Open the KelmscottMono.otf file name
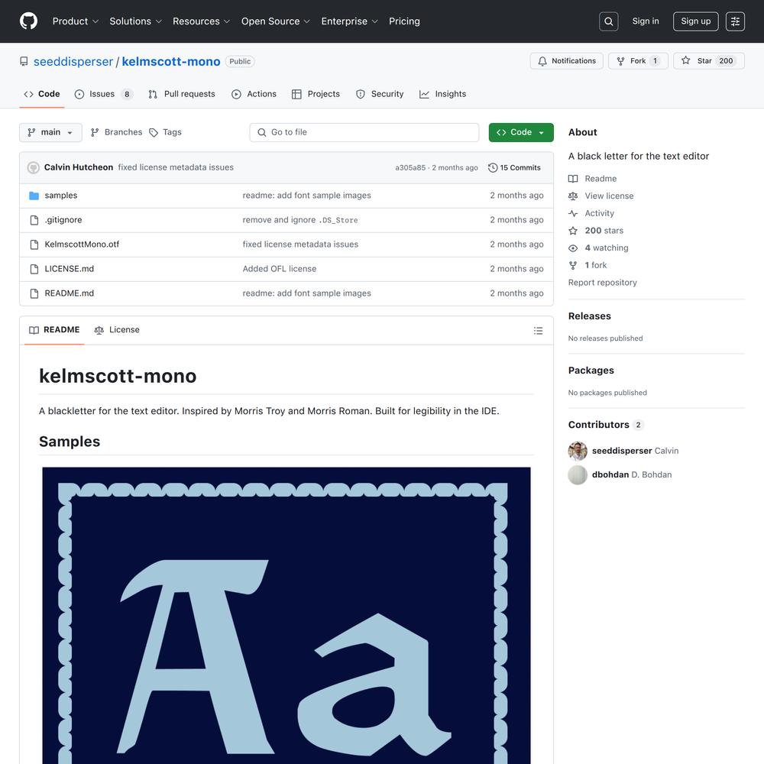Image resolution: width=764 pixels, height=764 pixels. [82, 244]
